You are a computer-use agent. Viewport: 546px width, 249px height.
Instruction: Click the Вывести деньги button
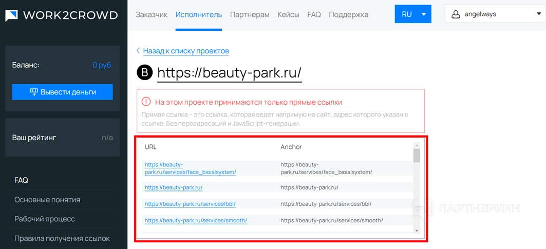tap(62, 92)
